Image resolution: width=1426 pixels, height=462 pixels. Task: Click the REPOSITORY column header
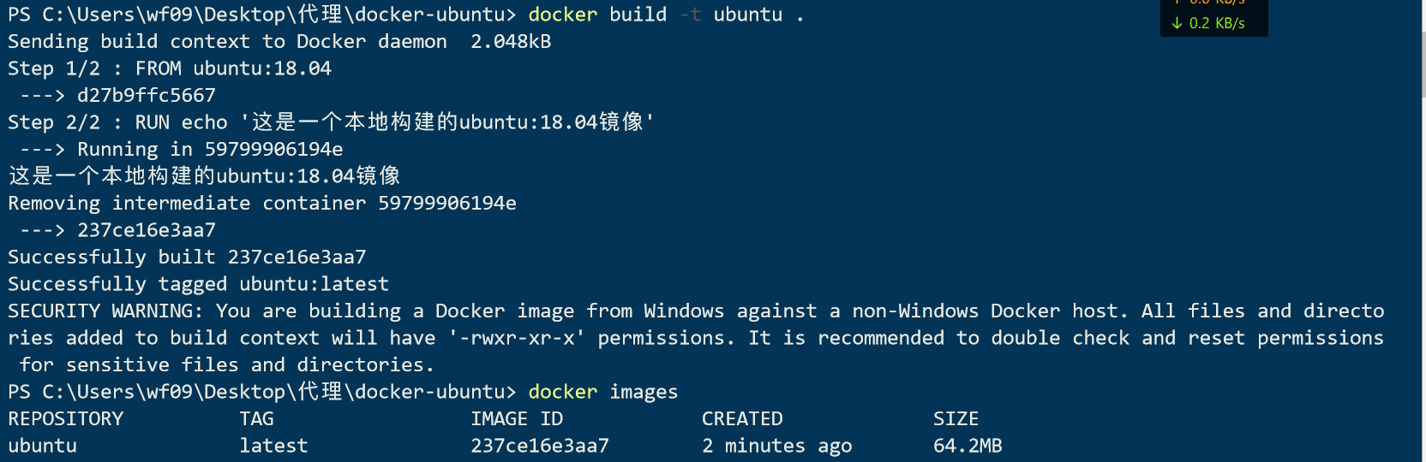click(66, 419)
